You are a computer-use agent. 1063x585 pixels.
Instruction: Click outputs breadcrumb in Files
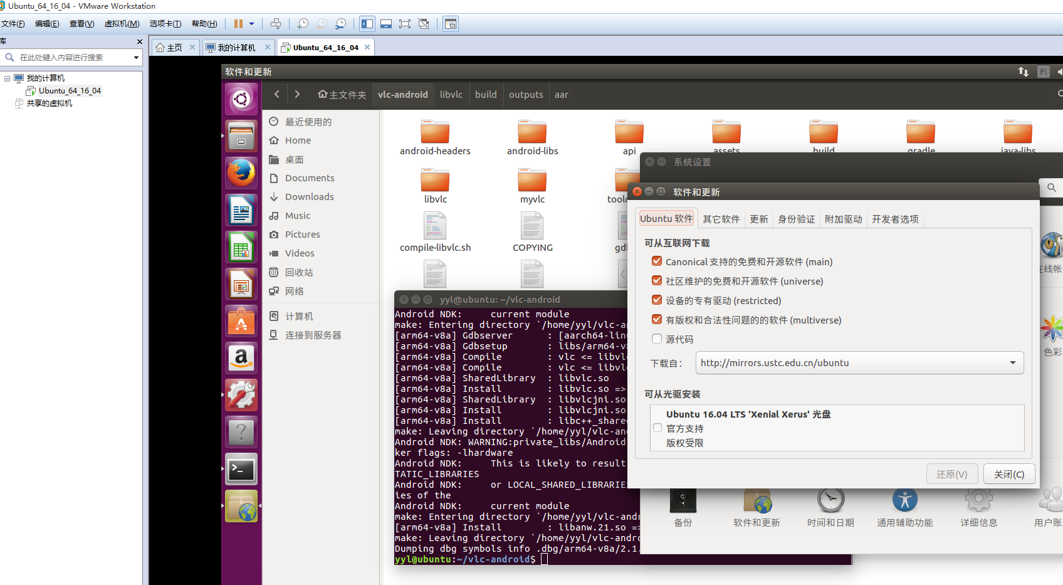(x=526, y=95)
